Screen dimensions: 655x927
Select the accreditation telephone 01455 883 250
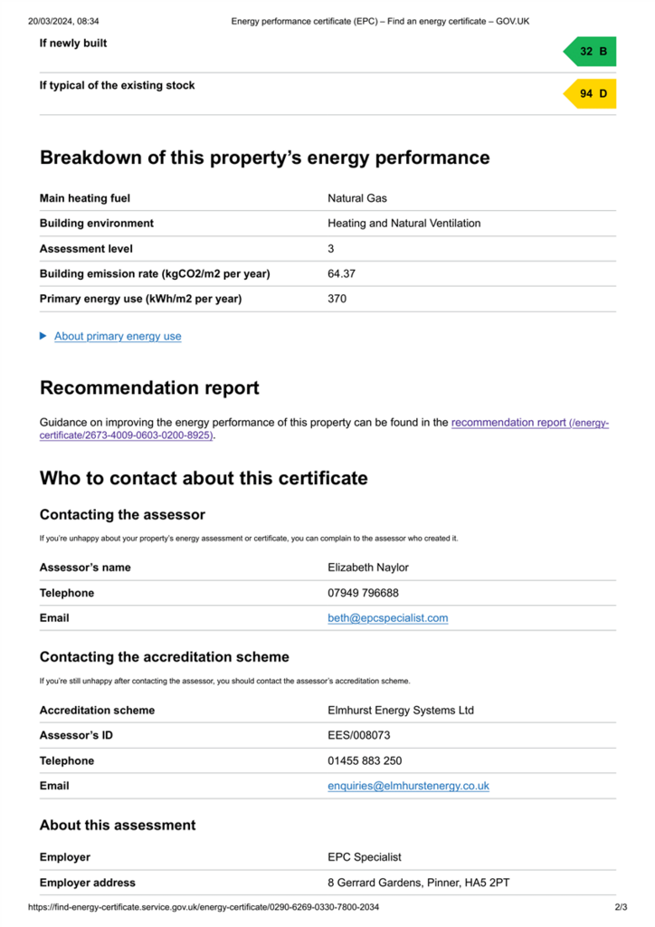click(x=365, y=760)
